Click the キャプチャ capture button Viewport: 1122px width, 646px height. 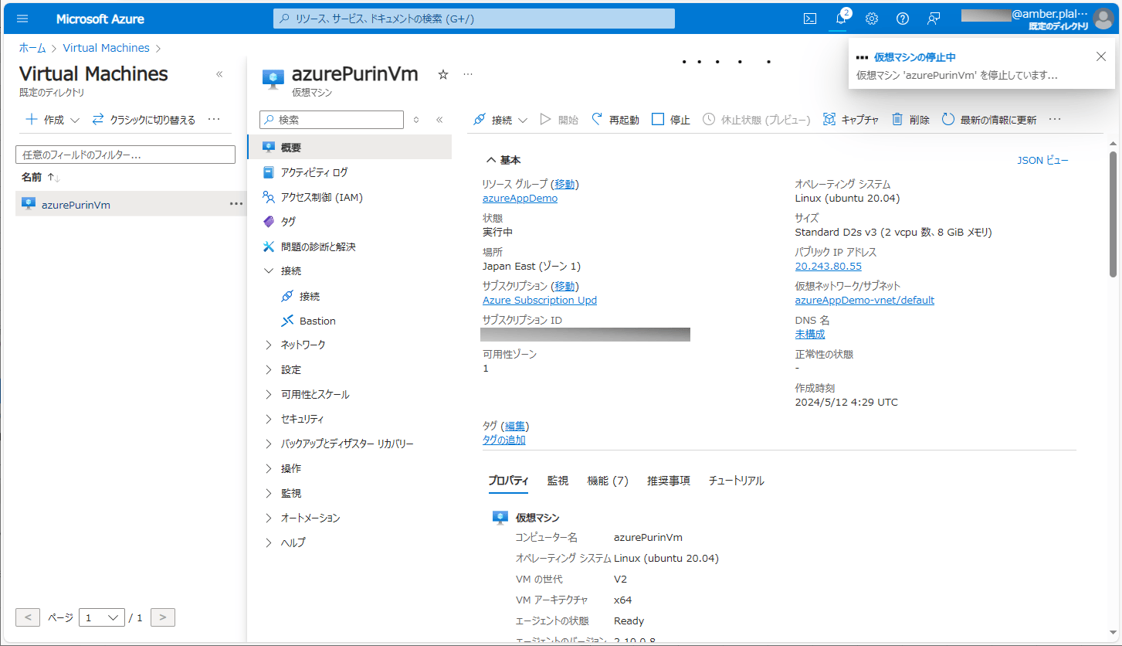(851, 120)
